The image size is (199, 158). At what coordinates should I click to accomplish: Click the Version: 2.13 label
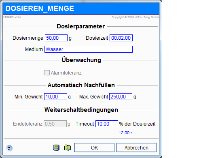[12, 17]
